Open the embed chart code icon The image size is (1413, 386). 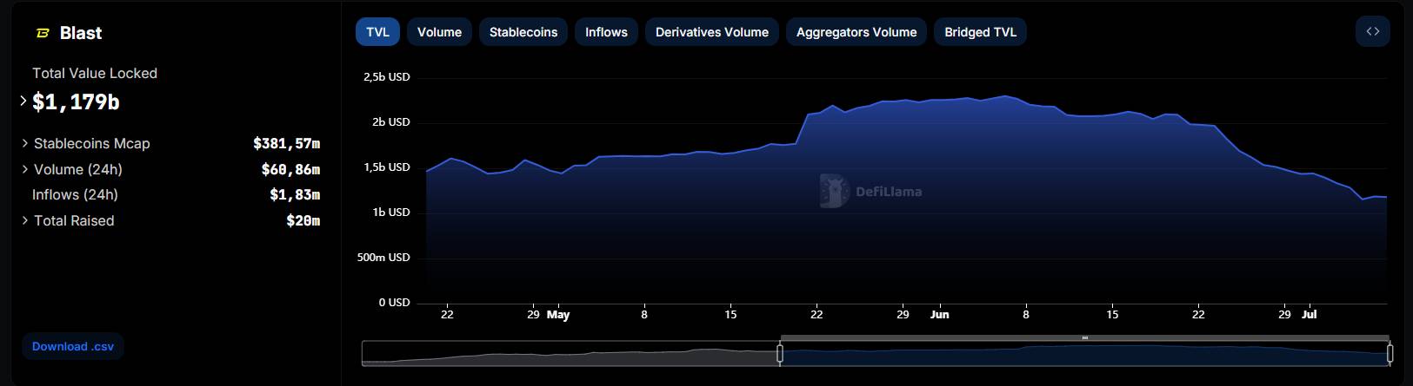click(x=1373, y=31)
